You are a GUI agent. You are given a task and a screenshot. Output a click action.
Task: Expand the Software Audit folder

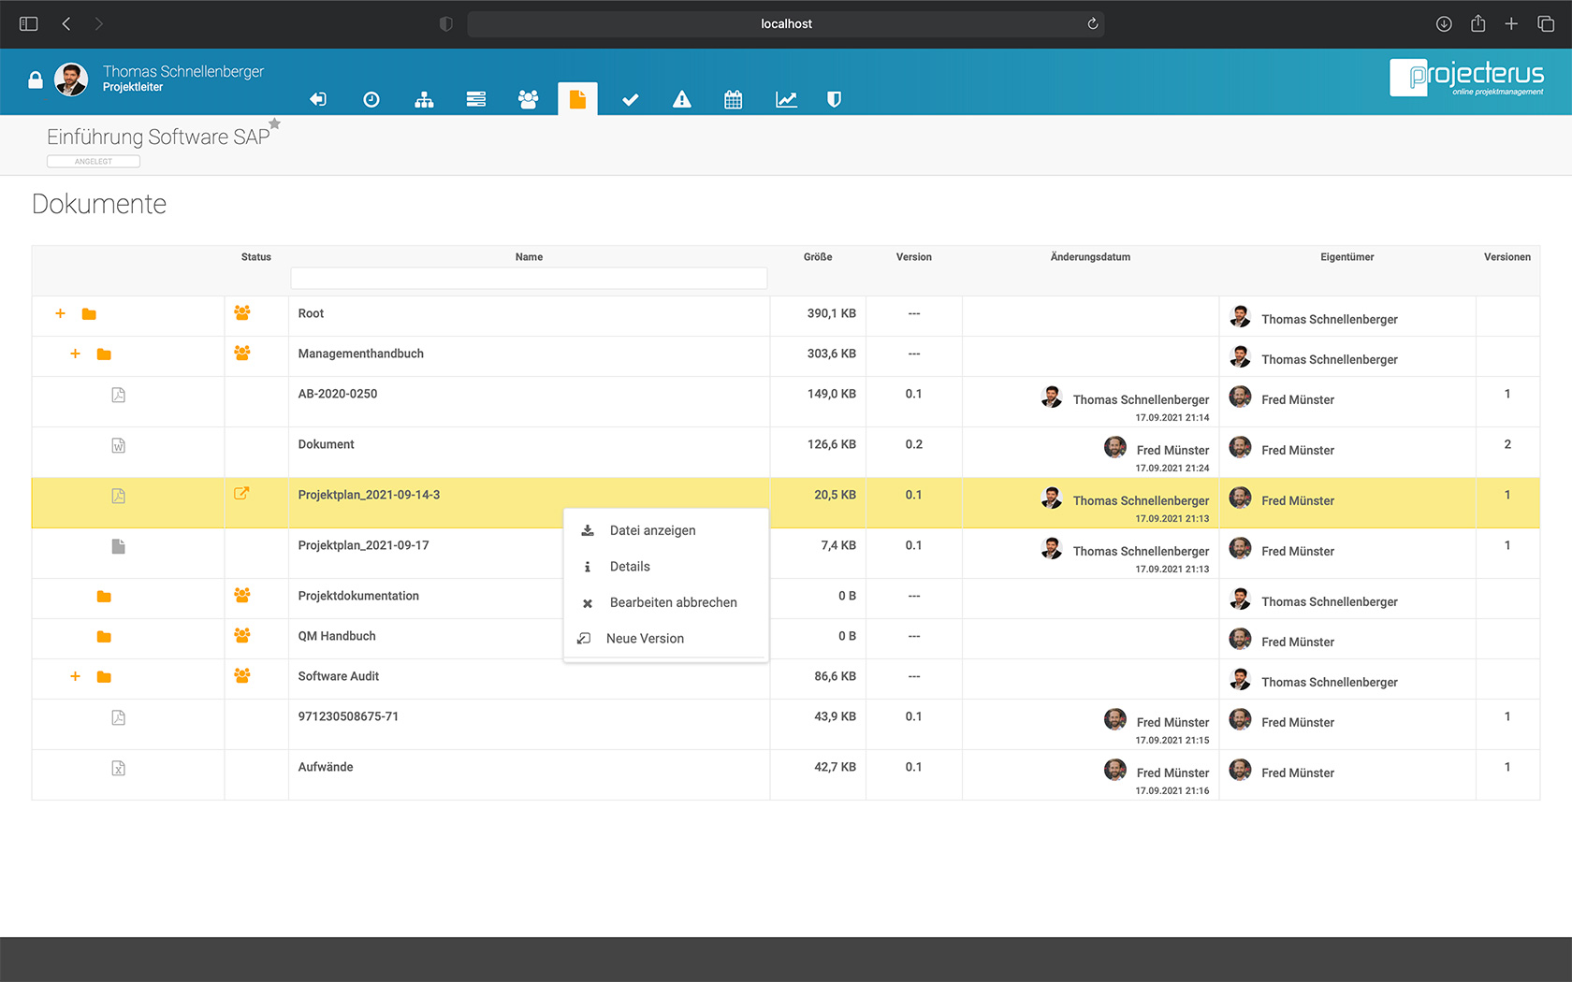click(75, 676)
